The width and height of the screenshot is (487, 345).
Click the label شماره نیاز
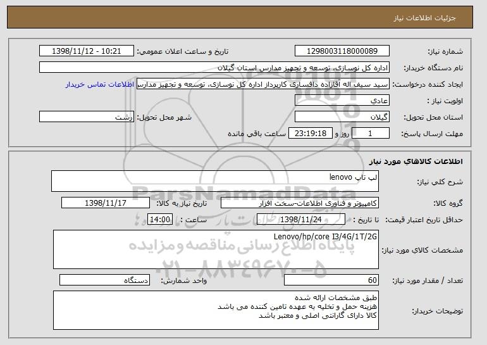[x=445, y=52]
